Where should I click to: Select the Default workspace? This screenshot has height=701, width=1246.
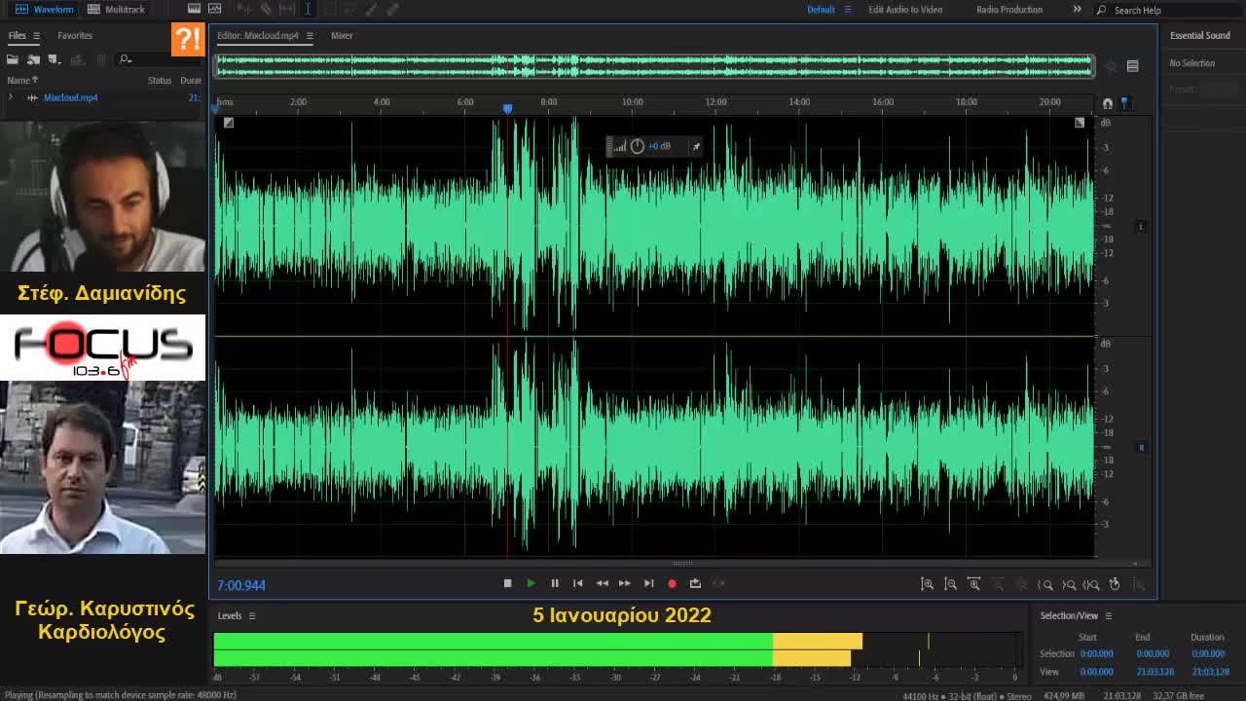coord(821,10)
